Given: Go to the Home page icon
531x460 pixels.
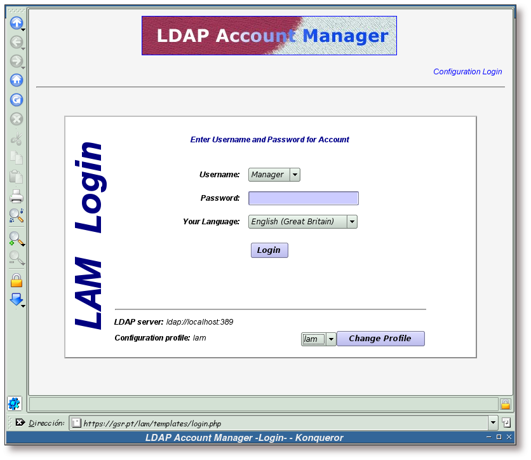Looking at the screenshot, I should coord(17,80).
